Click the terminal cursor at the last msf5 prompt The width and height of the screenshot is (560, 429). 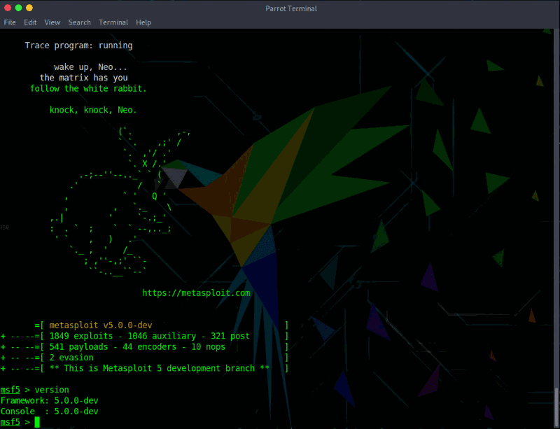coord(37,422)
